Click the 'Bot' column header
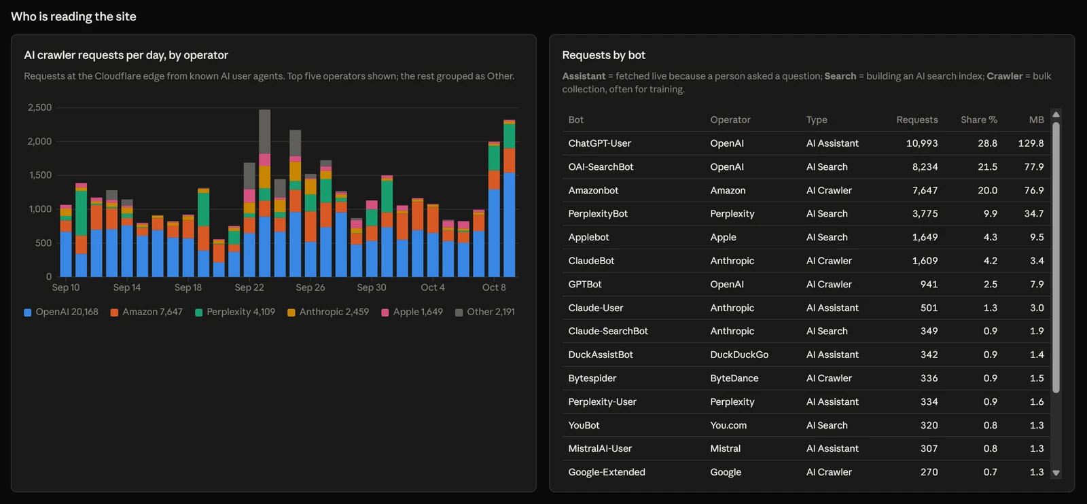This screenshot has width=1087, height=504. coord(576,120)
